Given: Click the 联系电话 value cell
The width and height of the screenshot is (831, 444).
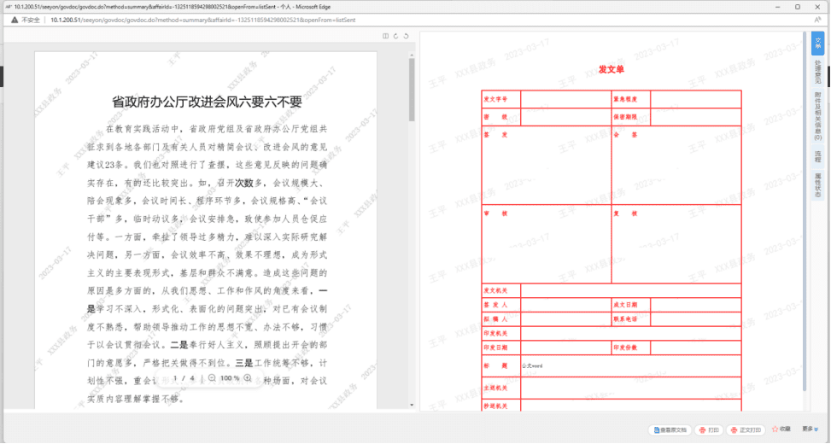Looking at the screenshot, I should coord(695,319).
